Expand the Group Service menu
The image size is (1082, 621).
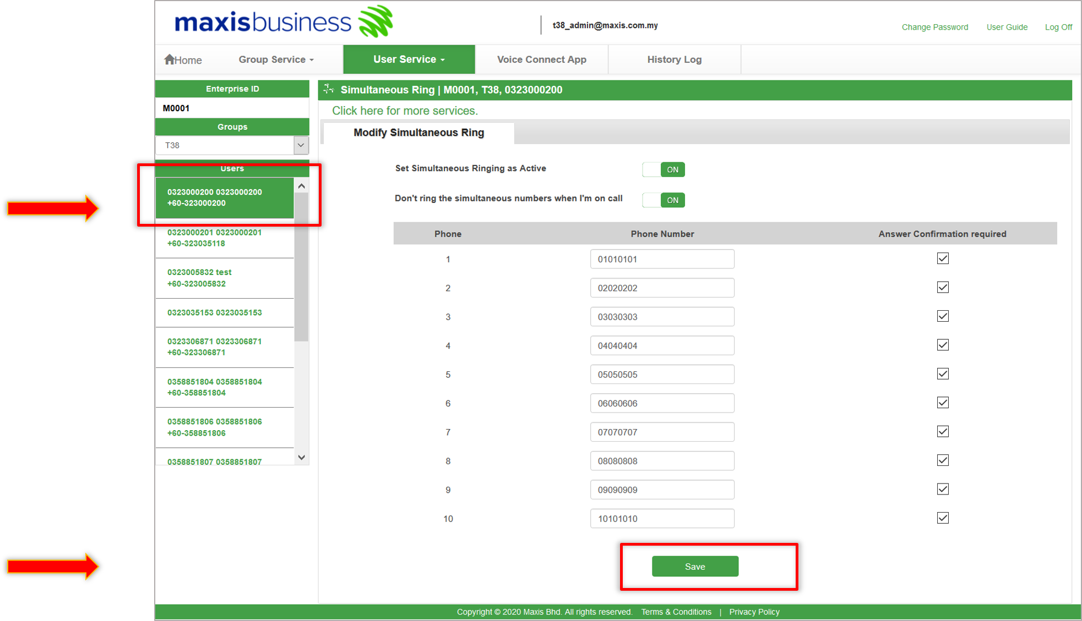tap(276, 59)
